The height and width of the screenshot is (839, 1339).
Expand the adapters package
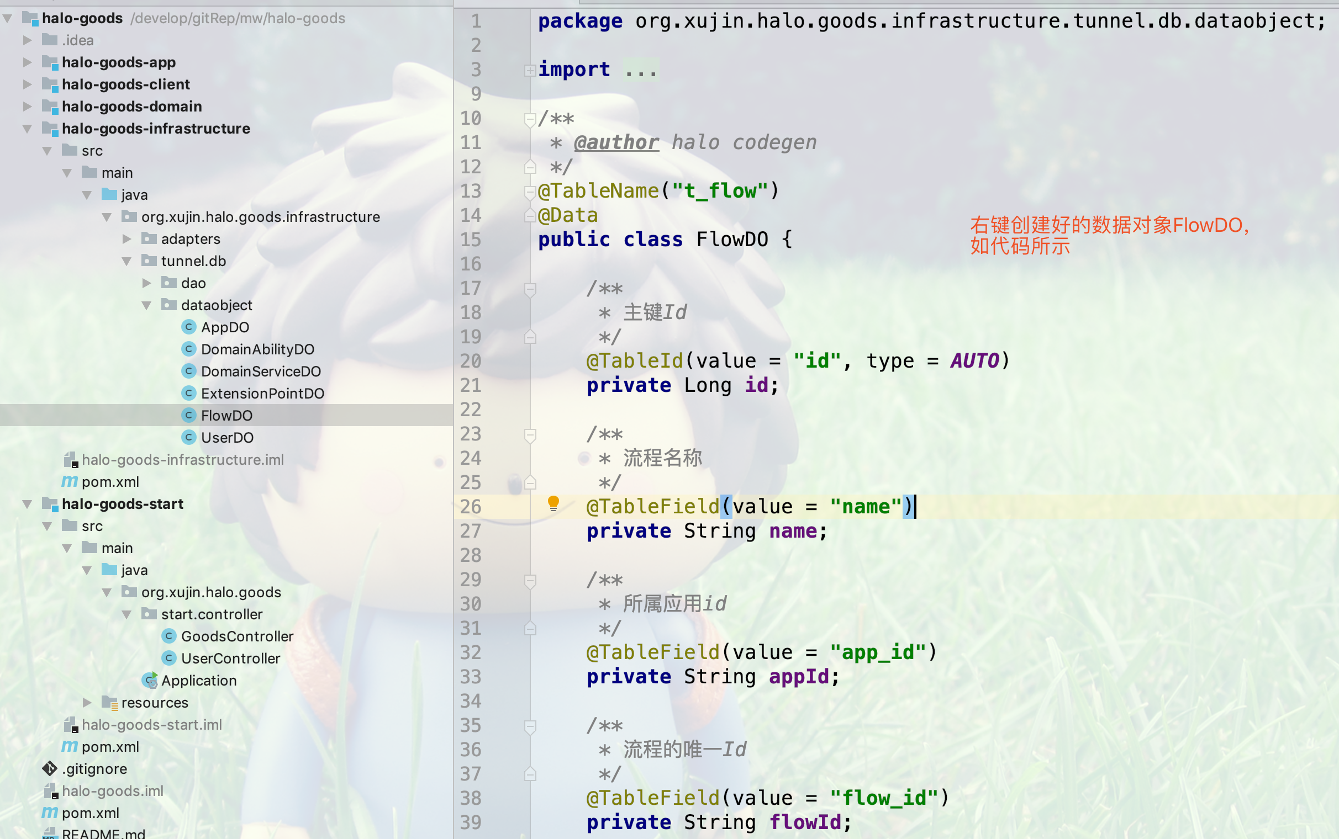127,238
